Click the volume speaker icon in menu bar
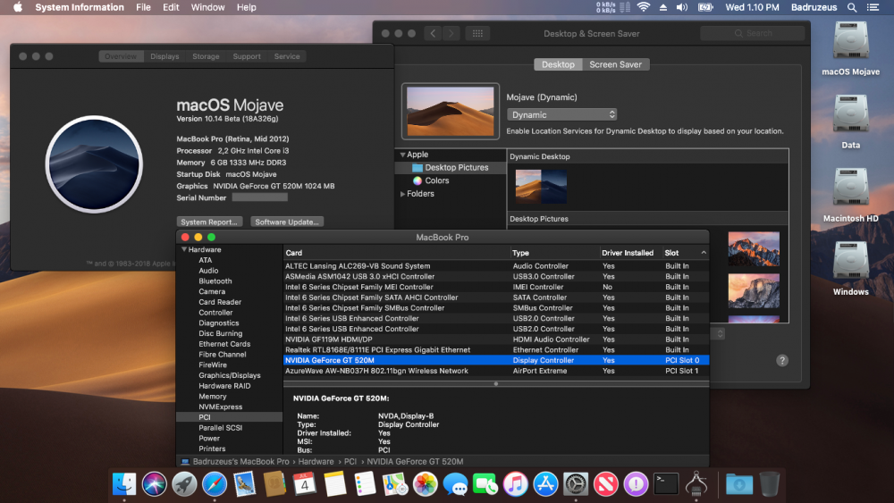894x503 pixels. pyautogui.click(x=681, y=7)
